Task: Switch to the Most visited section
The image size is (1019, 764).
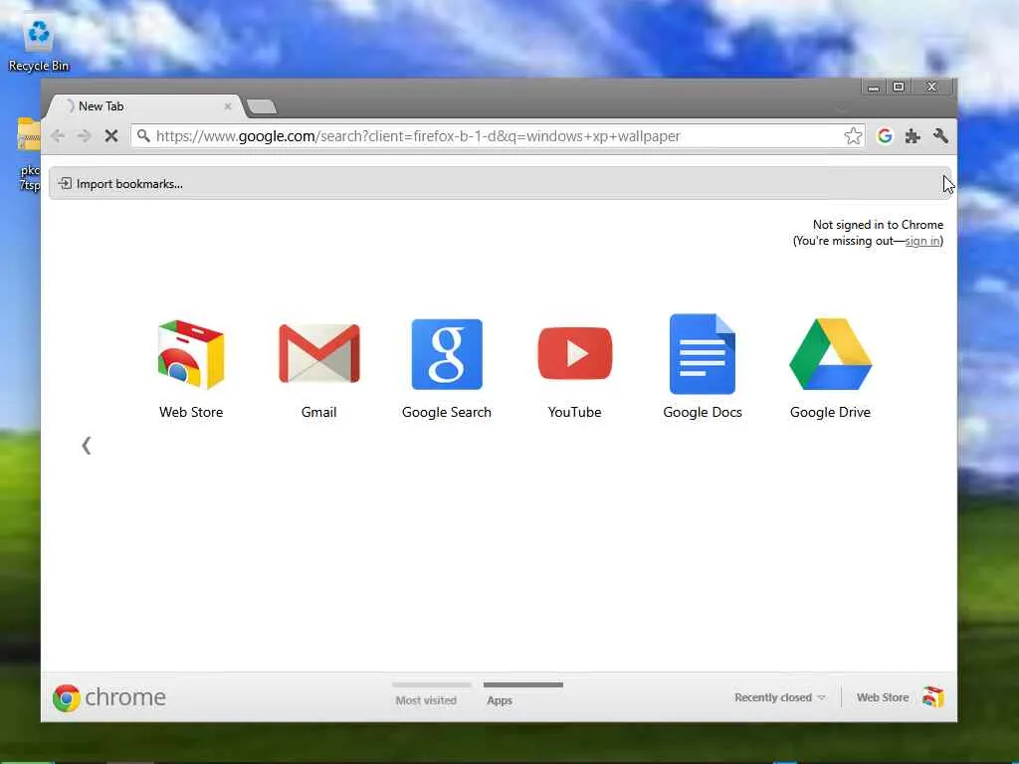Action: click(x=426, y=700)
